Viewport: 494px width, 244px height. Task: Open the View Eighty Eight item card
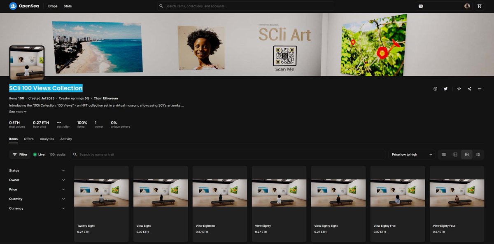(x=338, y=204)
